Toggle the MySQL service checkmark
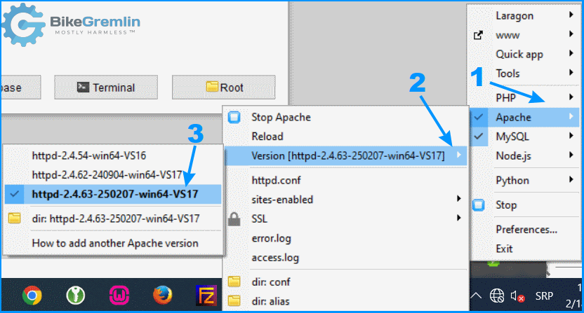Viewport: 584px width, 313px height. (479, 137)
